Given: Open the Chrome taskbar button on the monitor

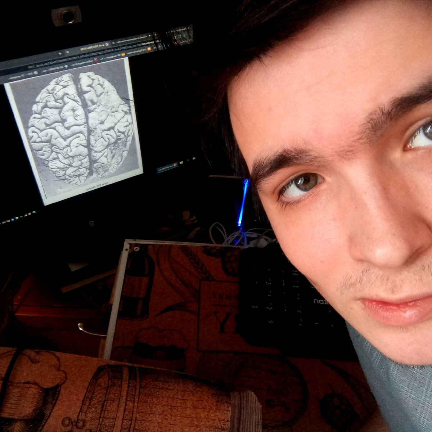Looking at the screenshot, I should [x=167, y=167].
